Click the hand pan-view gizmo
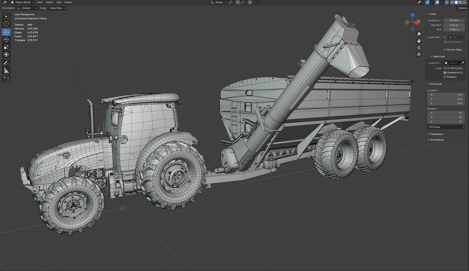The height and width of the screenshot is (271, 469). point(419,41)
